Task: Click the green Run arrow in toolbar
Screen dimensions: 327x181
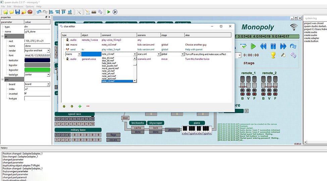Action: pos(108,12)
